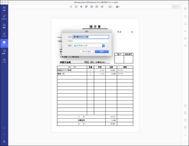The image size is (189, 146).
Task: Click the actual size 1:1 icon
Action: click(x=185, y=106)
